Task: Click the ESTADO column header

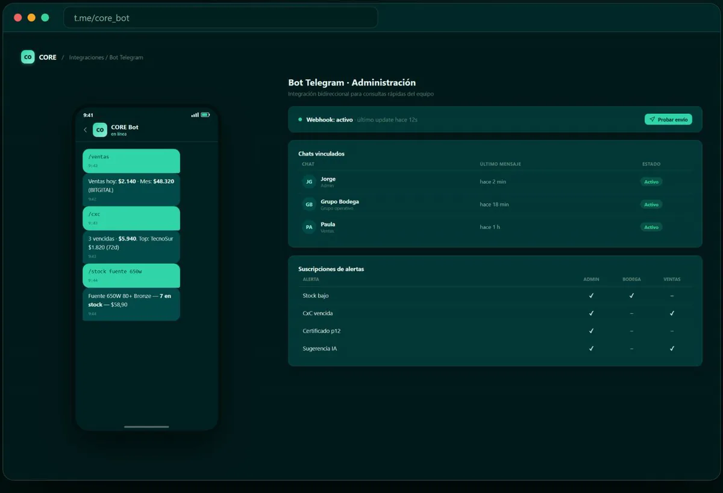Action: tap(651, 164)
